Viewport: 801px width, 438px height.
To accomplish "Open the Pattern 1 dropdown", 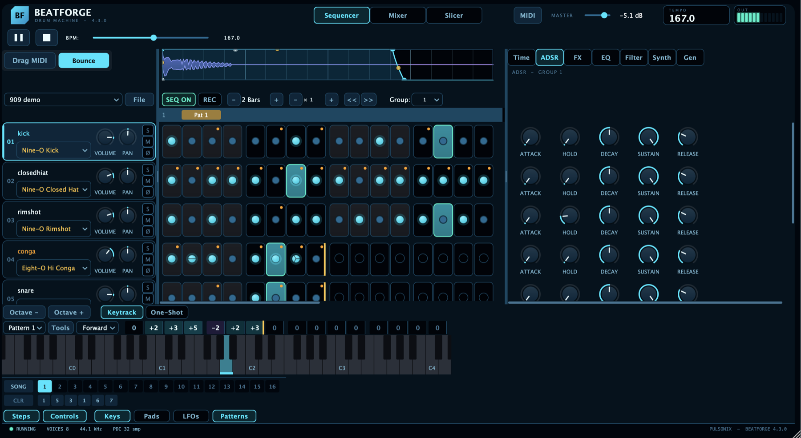I will pyautogui.click(x=24, y=328).
